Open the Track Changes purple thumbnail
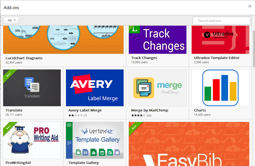 pos(157,40)
